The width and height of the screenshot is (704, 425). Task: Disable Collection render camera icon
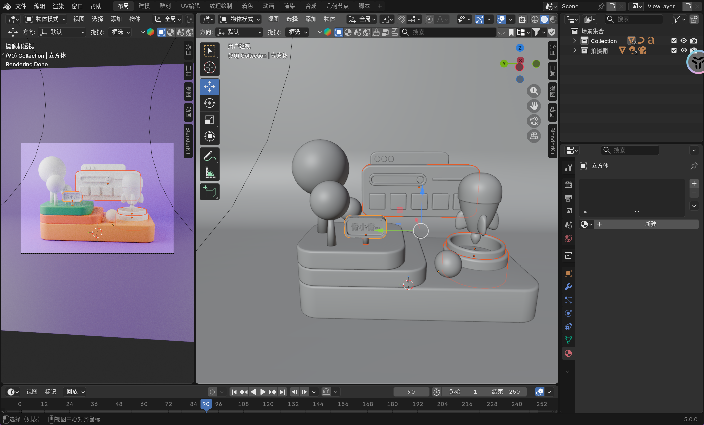tap(694, 41)
